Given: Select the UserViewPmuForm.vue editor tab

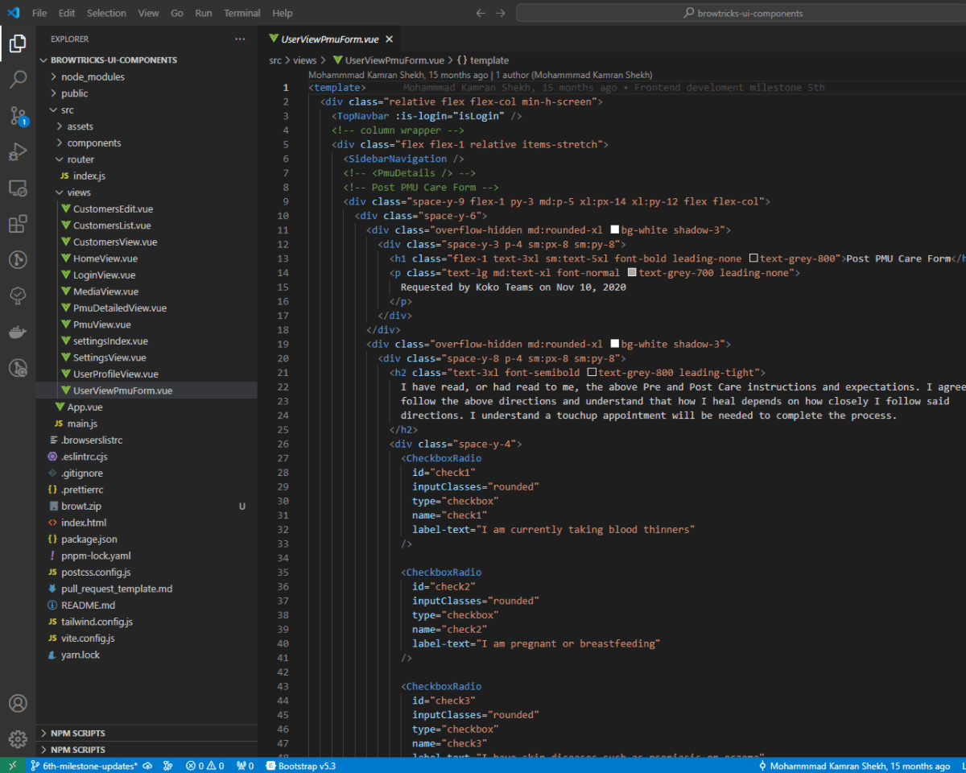Looking at the screenshot, I should tap(329, 39).
